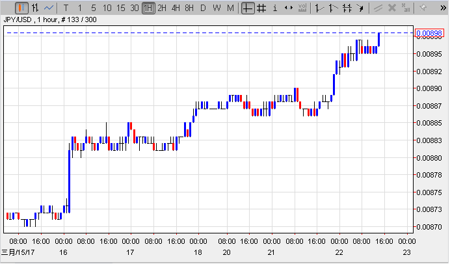Screen dimensions: 450x264
Task: Click the JPY/USD, 1 hour chart title
Action: coord(50,20)
